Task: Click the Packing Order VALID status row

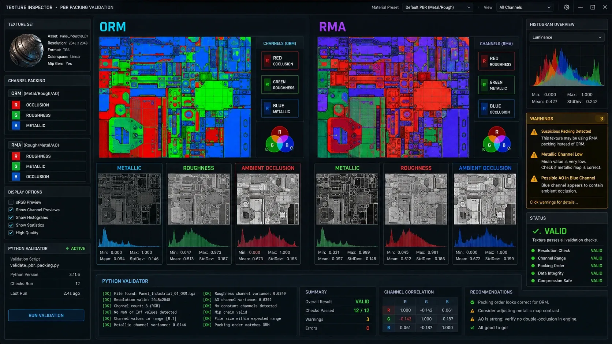Action: click(x=567, y=266)
